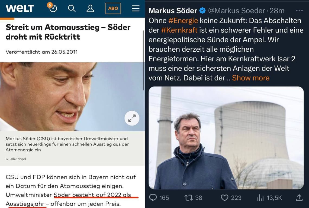Open the ABO subscription button
The image size is (309, 208).
[113, 8]
